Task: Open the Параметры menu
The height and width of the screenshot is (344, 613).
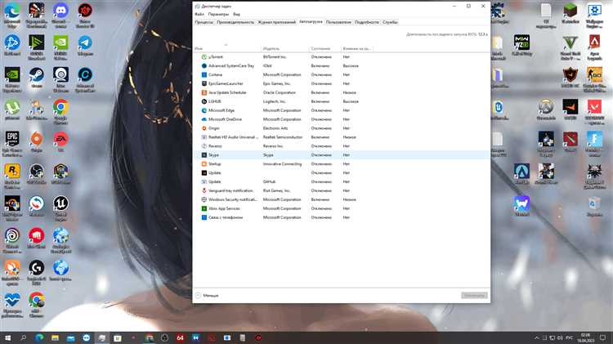Action: click(218, 14)
